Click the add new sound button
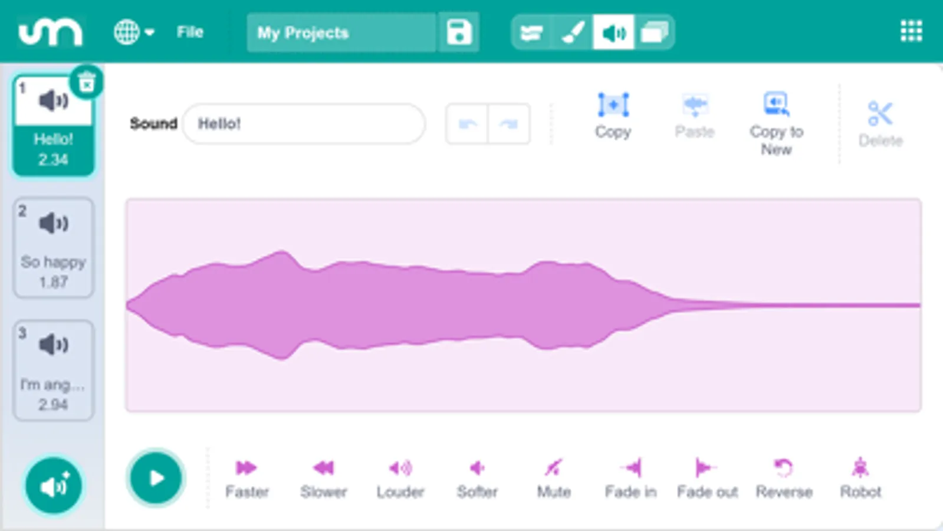This screenshot has width=943, height=531. pos(54,486)
